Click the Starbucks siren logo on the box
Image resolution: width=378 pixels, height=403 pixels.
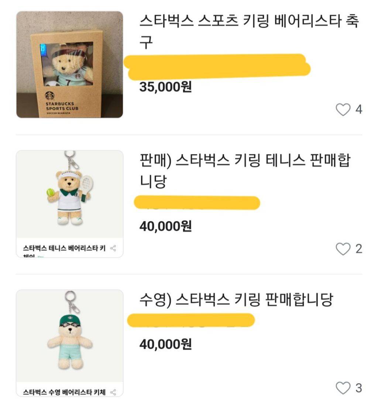click(x=49, y=96)
